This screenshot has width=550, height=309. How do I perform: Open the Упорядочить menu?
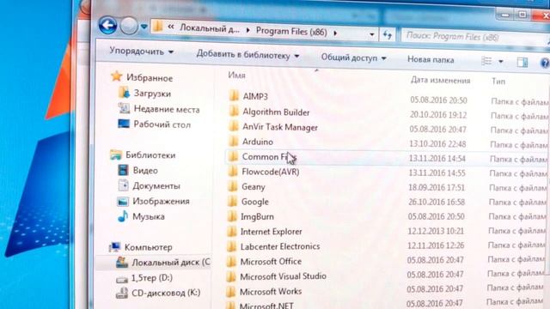142,51
